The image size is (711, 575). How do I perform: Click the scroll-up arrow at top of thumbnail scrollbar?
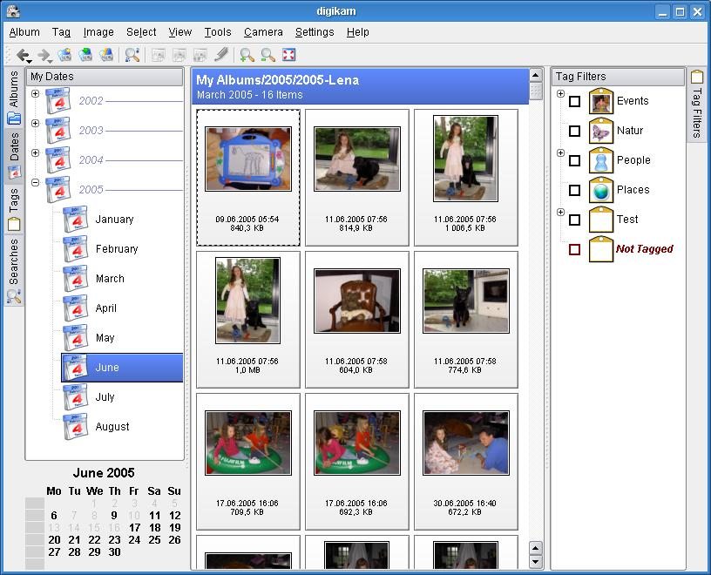click(536, 75)
